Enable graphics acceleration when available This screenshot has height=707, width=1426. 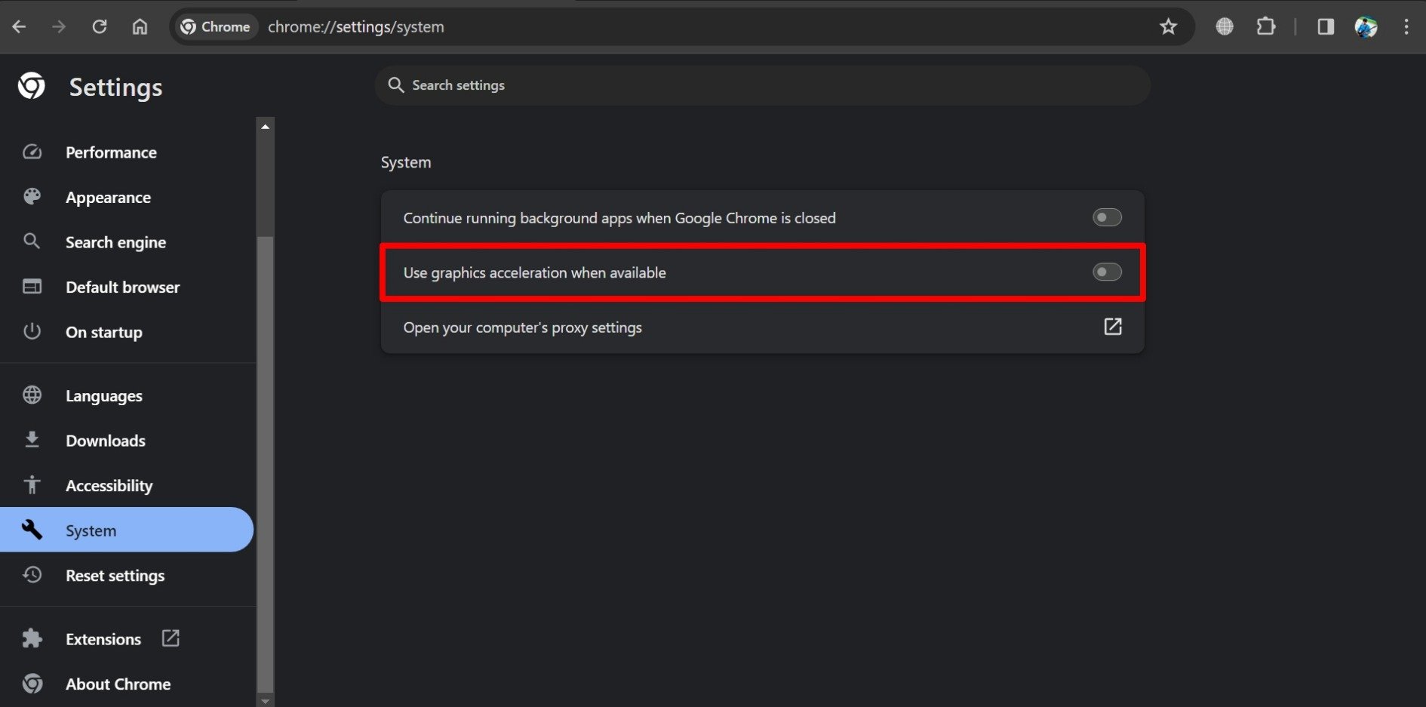(x=1106, y=272)
